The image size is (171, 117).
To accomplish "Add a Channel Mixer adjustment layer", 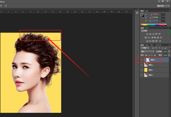I will (x=158, y=37).
